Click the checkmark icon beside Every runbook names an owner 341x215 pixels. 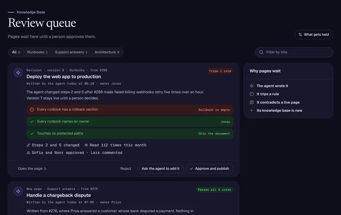tap(32, 122)
